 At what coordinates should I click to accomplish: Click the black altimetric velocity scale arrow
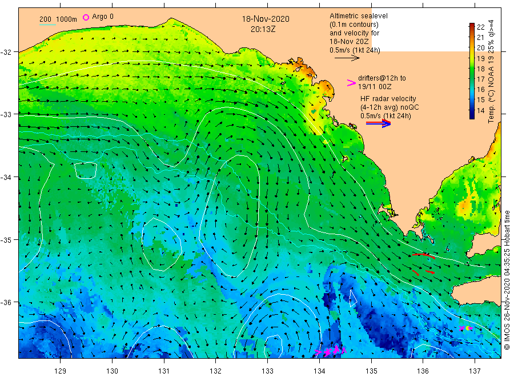[347, 58]
